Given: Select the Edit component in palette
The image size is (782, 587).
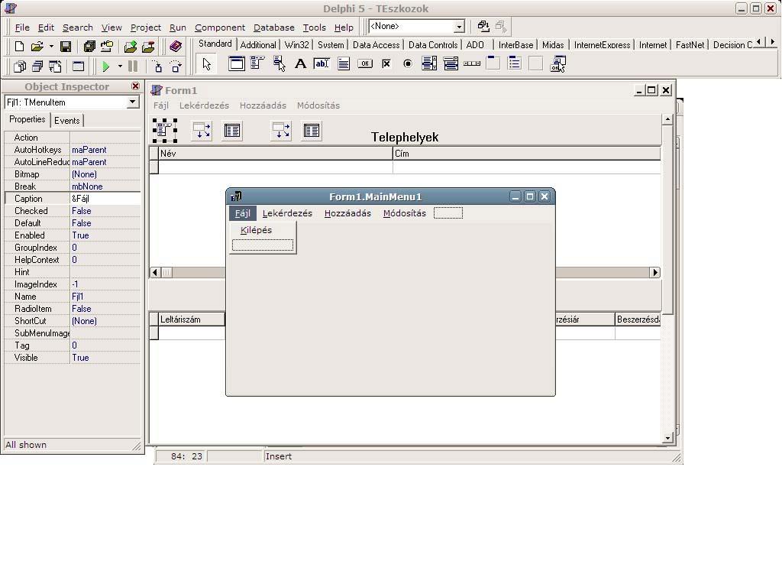Looking at the screenshot, I should [x=322, y=63].
